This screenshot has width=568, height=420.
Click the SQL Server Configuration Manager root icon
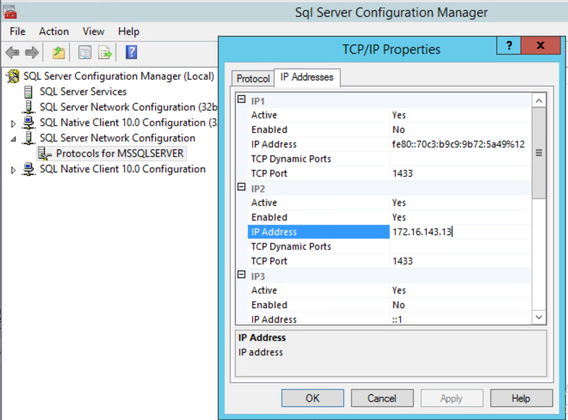13,76
